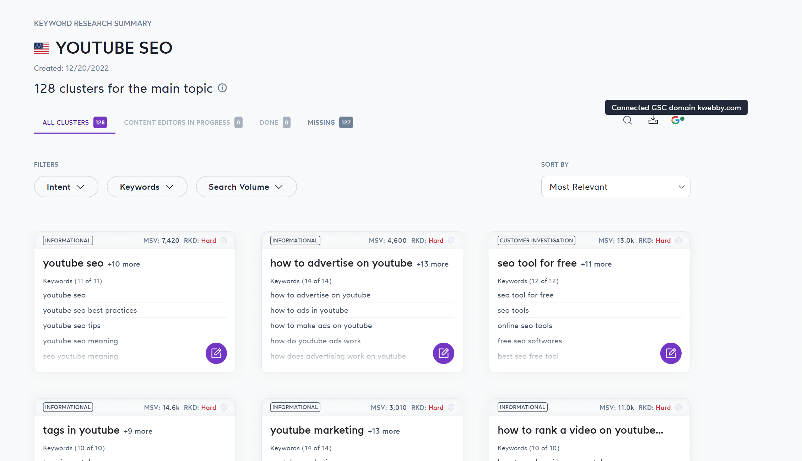The width and height of the screenshot is (802, 461).
Task: Open the Most Relevant sort dropdown
Action: pos(616,187)
